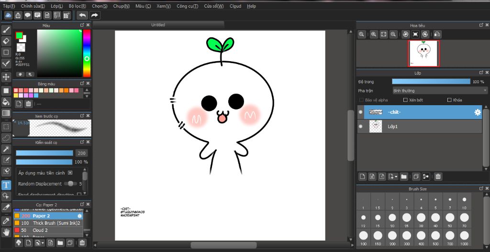Toggle Bảo vệ alpha checkbox
This screenshot has height=252, width=490.
361,100
